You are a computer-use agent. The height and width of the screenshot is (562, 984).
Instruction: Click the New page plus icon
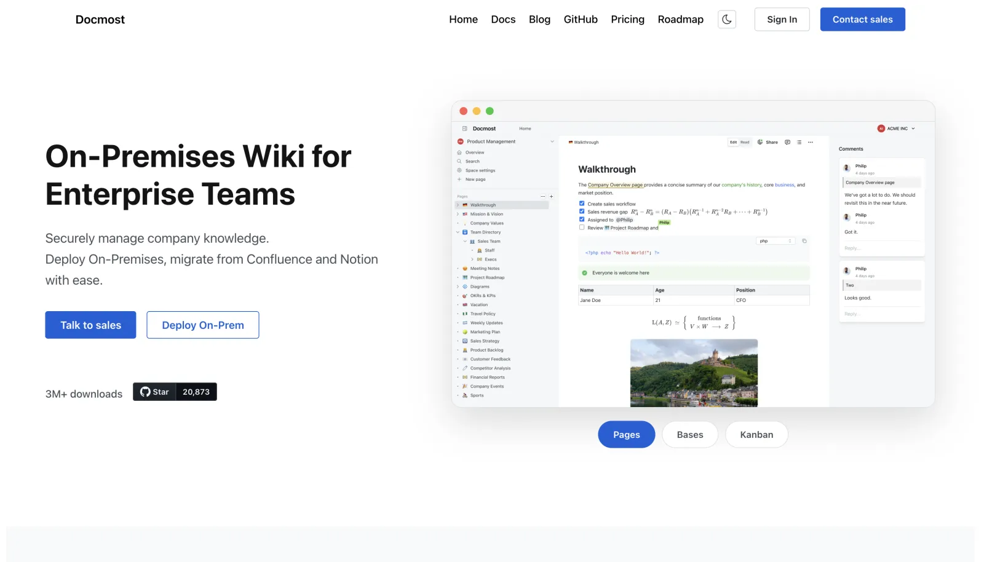(x=459, y=179)
